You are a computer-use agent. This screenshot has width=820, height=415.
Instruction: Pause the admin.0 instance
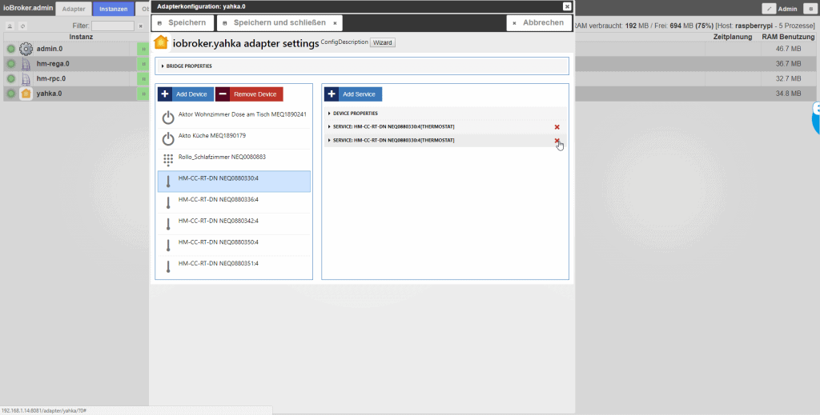click(x=143, y=49)
